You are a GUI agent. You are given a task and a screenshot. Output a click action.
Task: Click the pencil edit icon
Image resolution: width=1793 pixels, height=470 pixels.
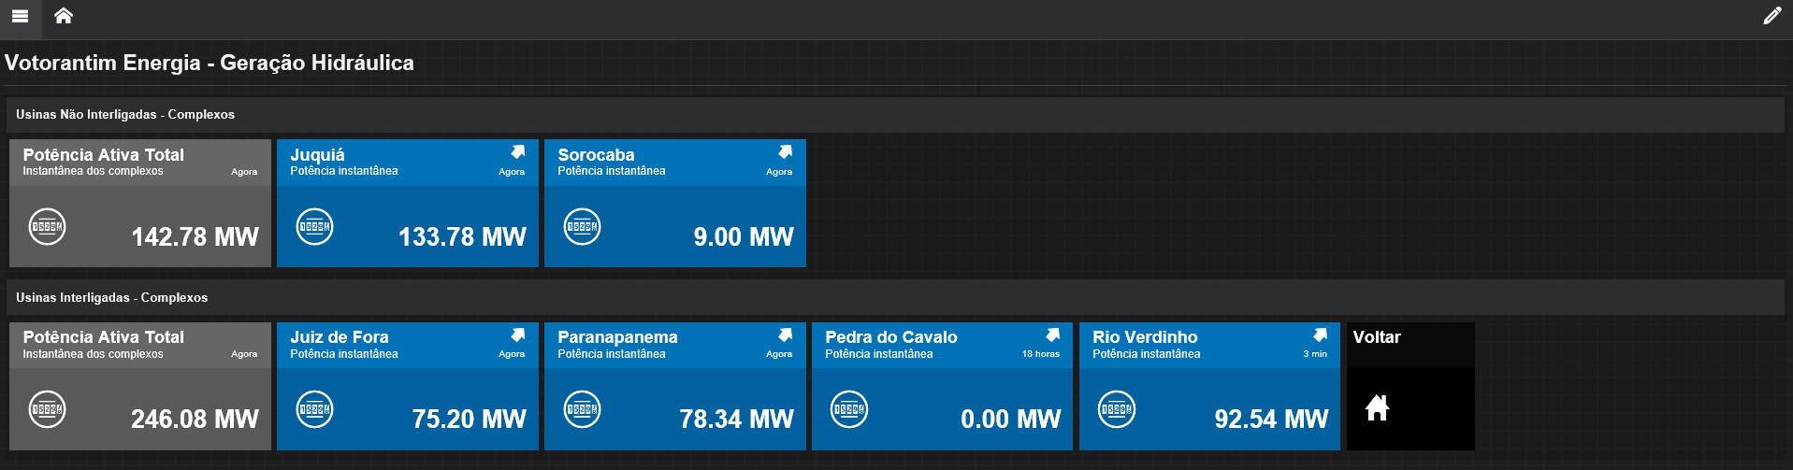point(1771,16)
